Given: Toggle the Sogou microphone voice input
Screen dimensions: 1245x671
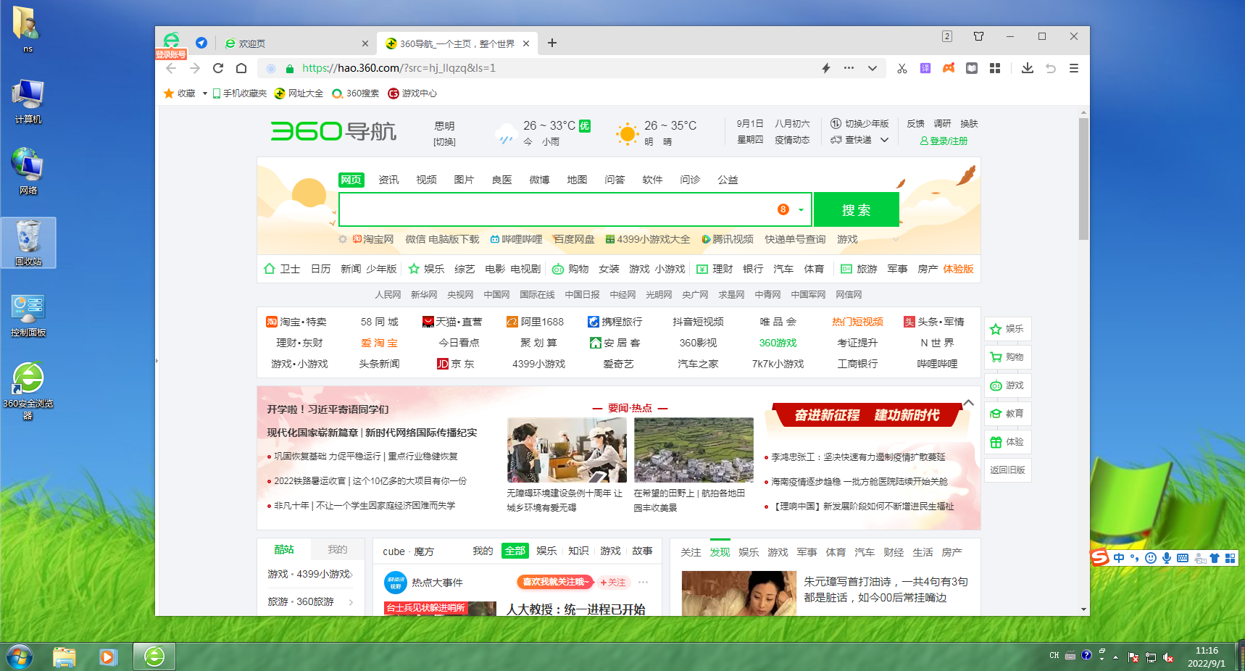Looking at the screenshot, I should coord(1167,557).
